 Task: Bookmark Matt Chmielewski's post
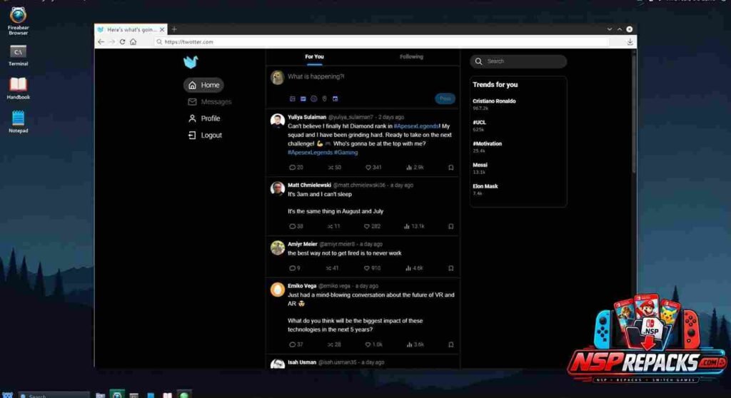451,227
